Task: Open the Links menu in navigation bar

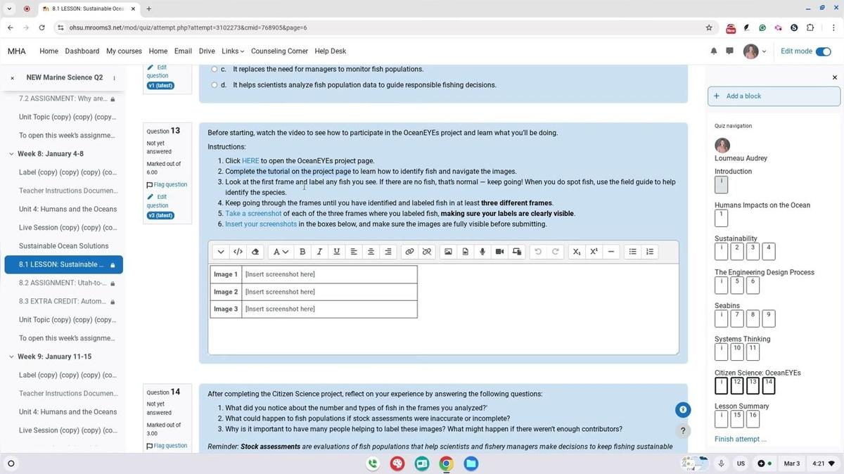Action: coord(232,51)
